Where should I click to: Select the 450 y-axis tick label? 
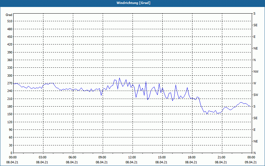(10, 37)
